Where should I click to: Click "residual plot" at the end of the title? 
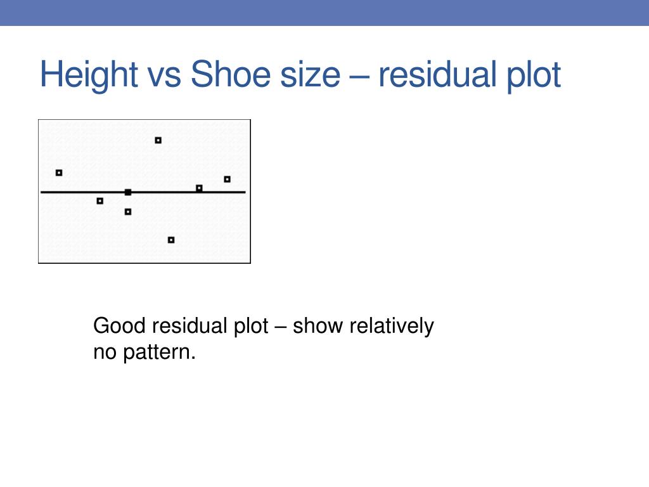pos(470,75)
